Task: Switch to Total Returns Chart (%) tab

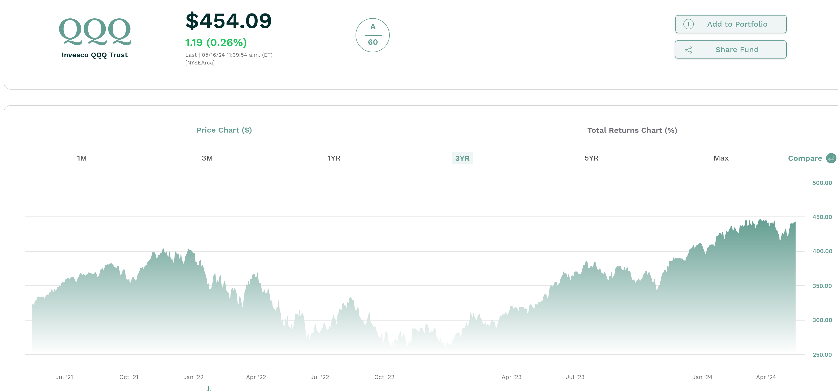Action: coord(632,131)
